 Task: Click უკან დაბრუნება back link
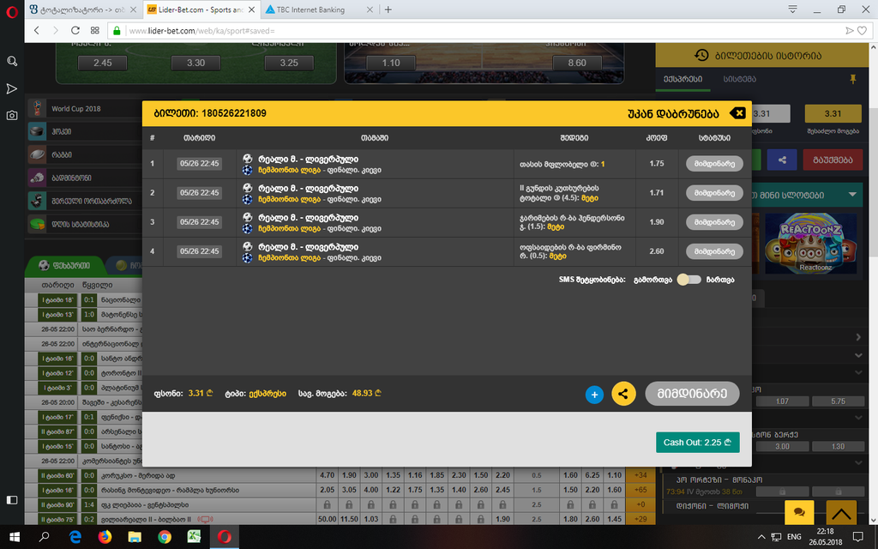[x=673, y=113]
